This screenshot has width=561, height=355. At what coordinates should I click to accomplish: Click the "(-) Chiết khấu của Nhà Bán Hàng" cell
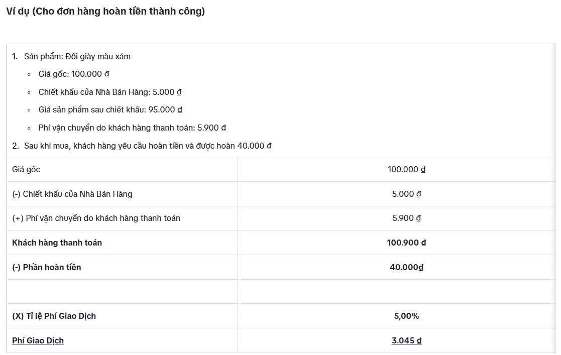(72, 194)
